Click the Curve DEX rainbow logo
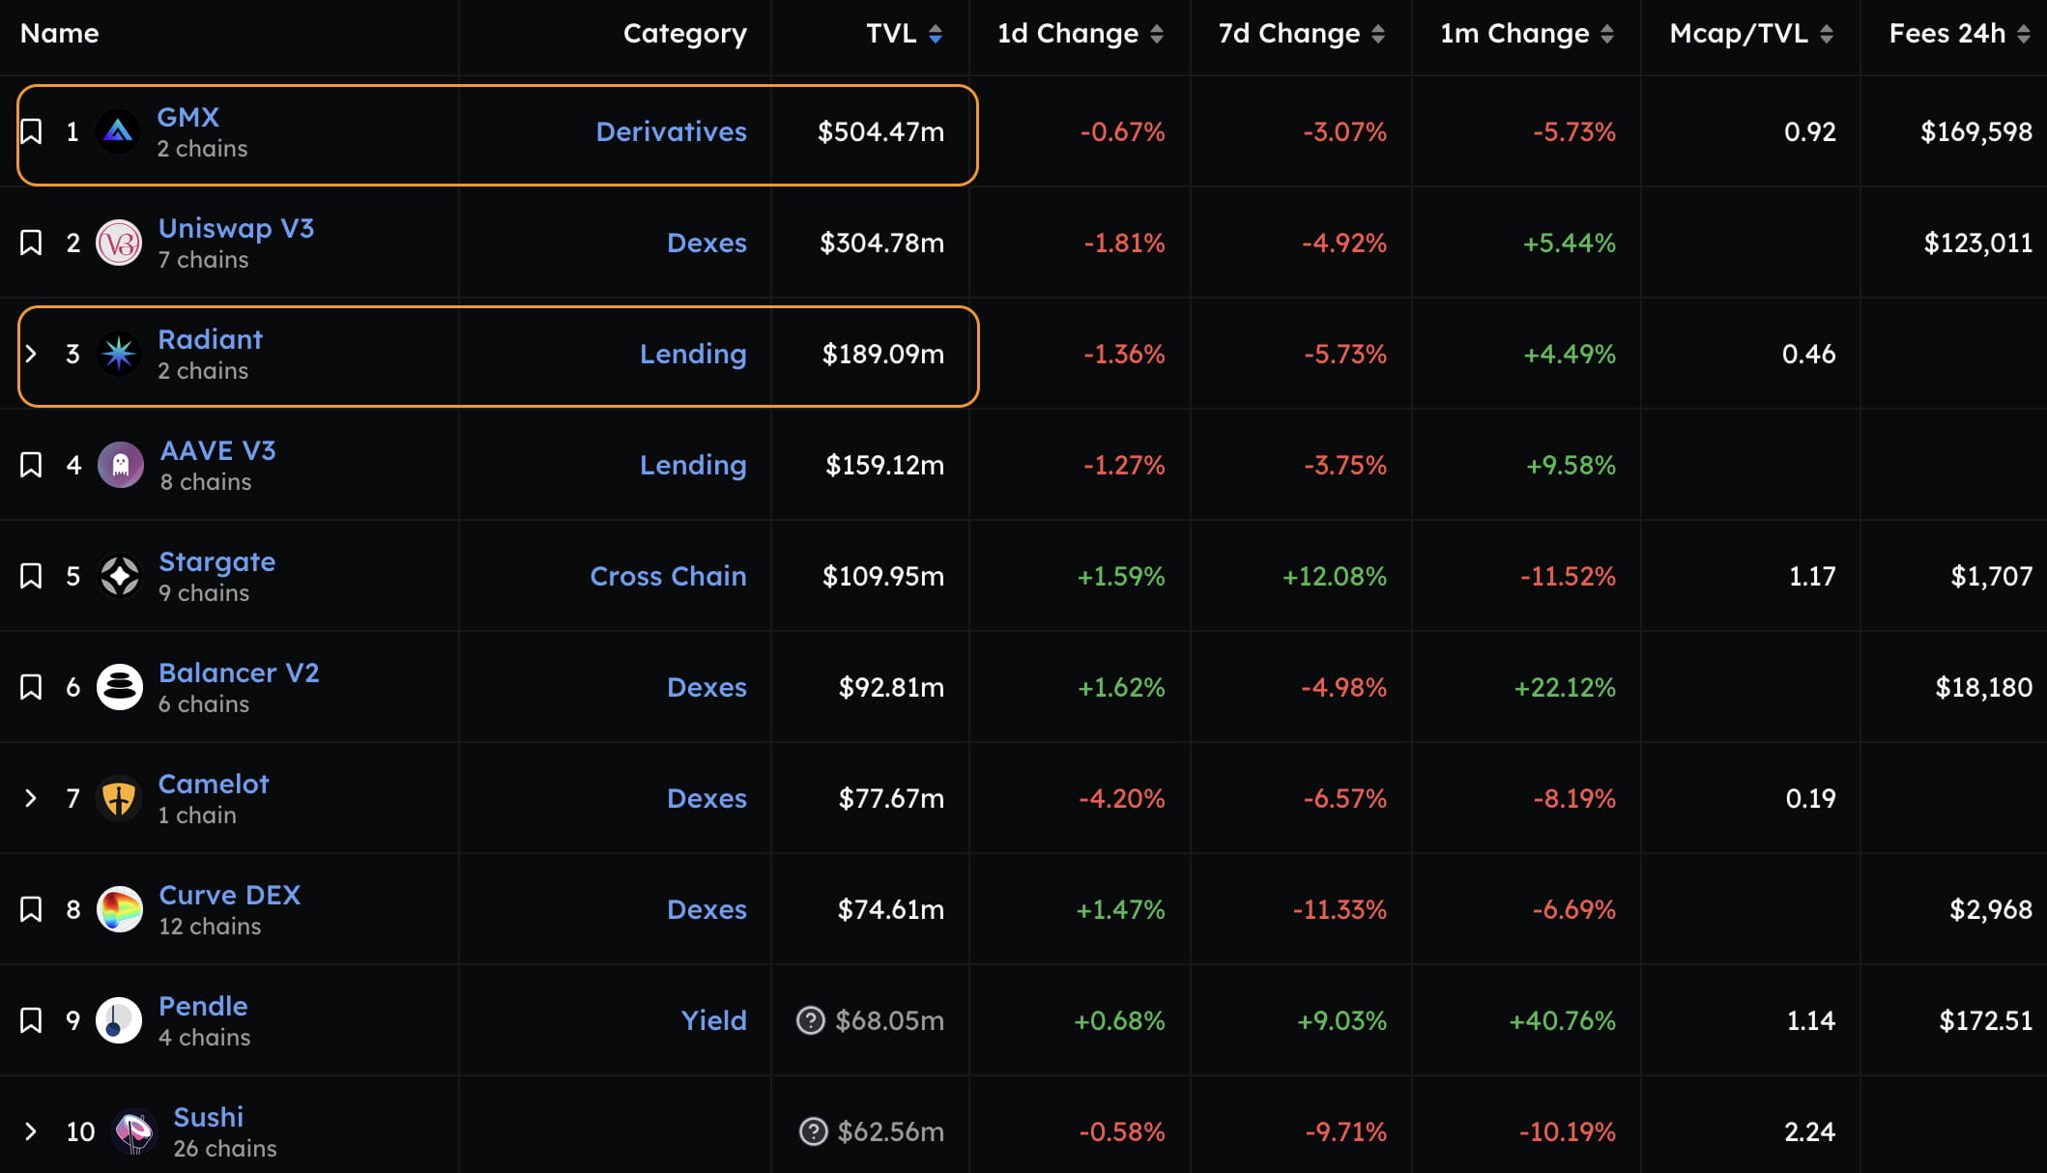The width and height of the screenshot is (2047, 1173). 120,909
